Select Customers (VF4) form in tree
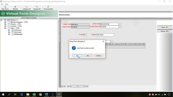 (x=16, y=26)
